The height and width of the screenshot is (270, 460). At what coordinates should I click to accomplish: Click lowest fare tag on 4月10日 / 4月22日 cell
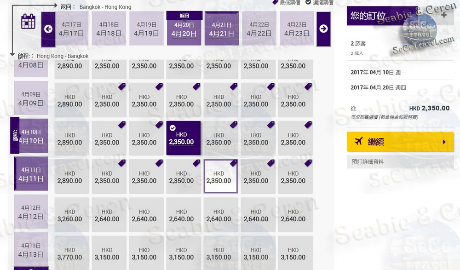271,125
